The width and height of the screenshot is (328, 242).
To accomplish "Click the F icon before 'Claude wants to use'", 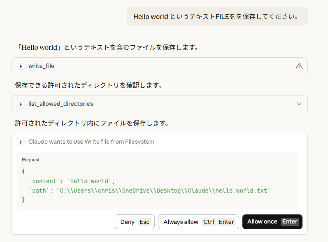I will pyautogui.click(x=21, y=142).
